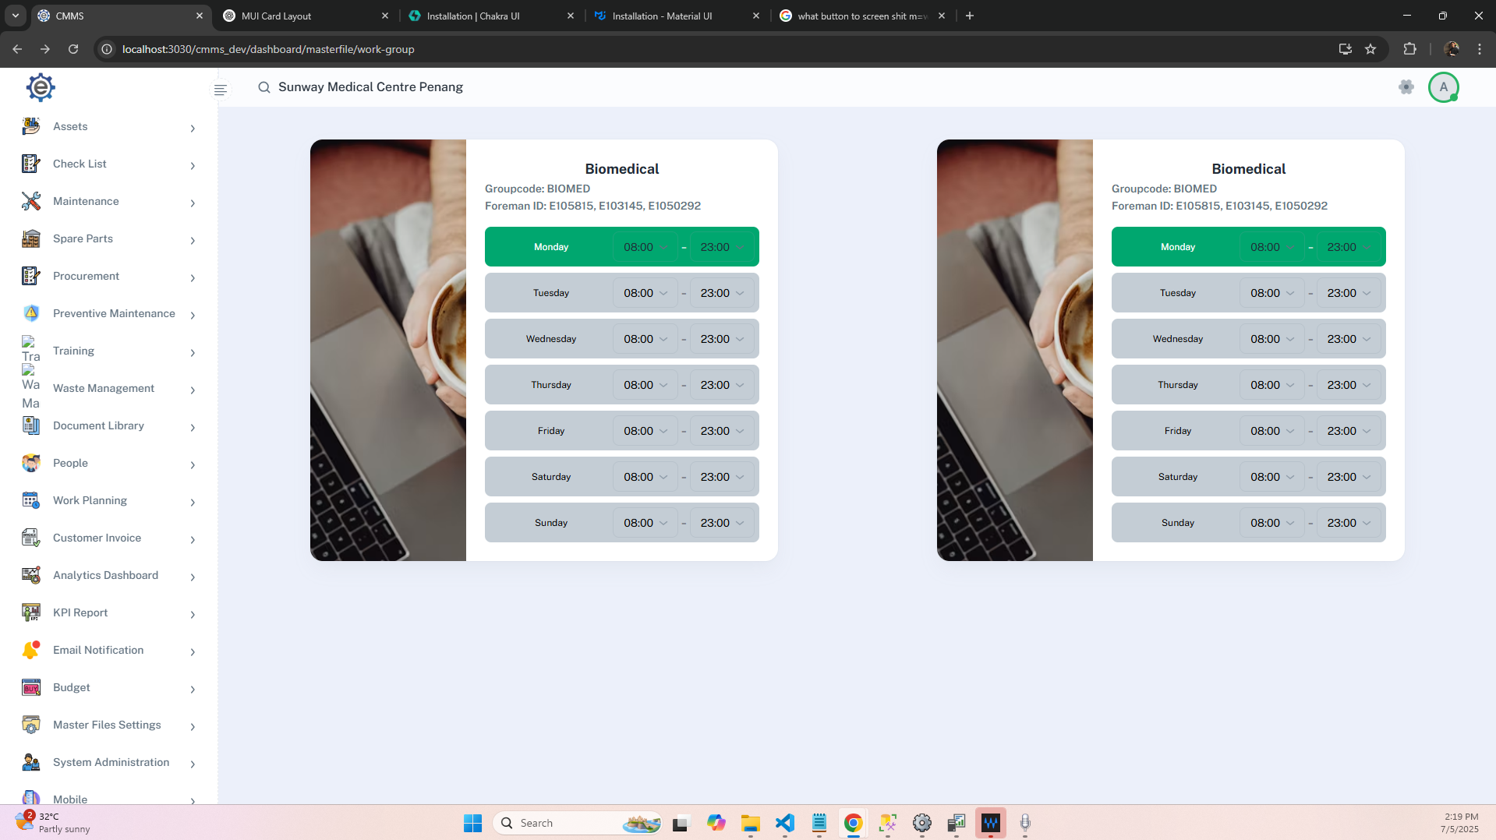Toggle Sunday row in first Biomedical card

click(551, 523)
